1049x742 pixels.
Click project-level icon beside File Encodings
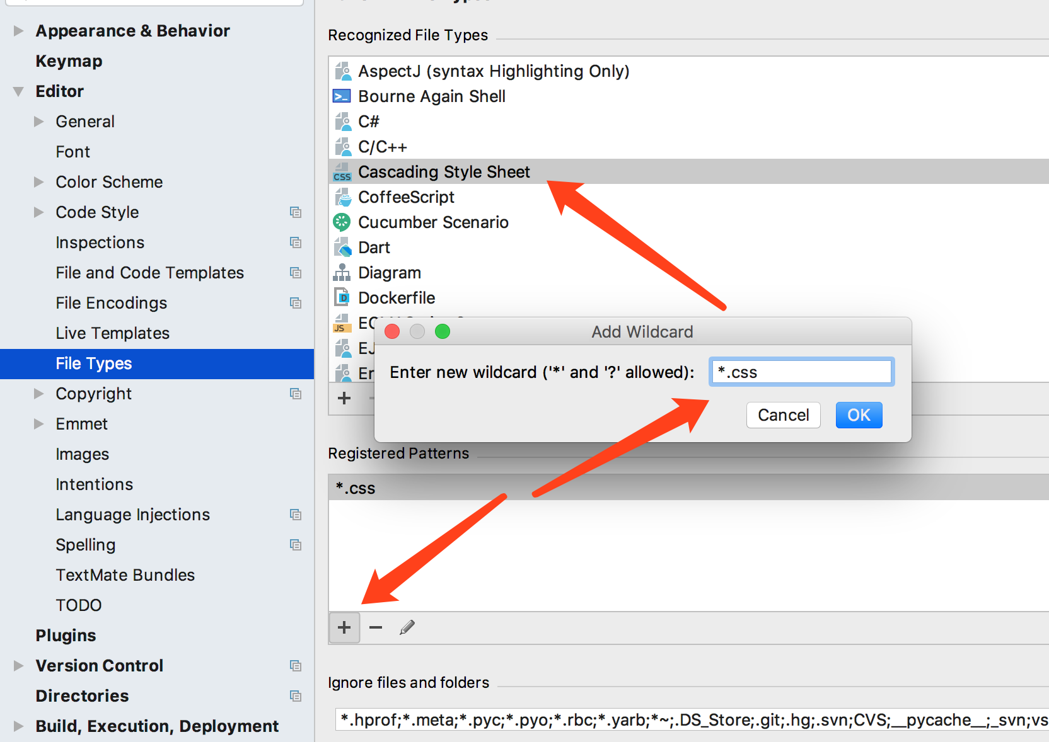(296, 303)
